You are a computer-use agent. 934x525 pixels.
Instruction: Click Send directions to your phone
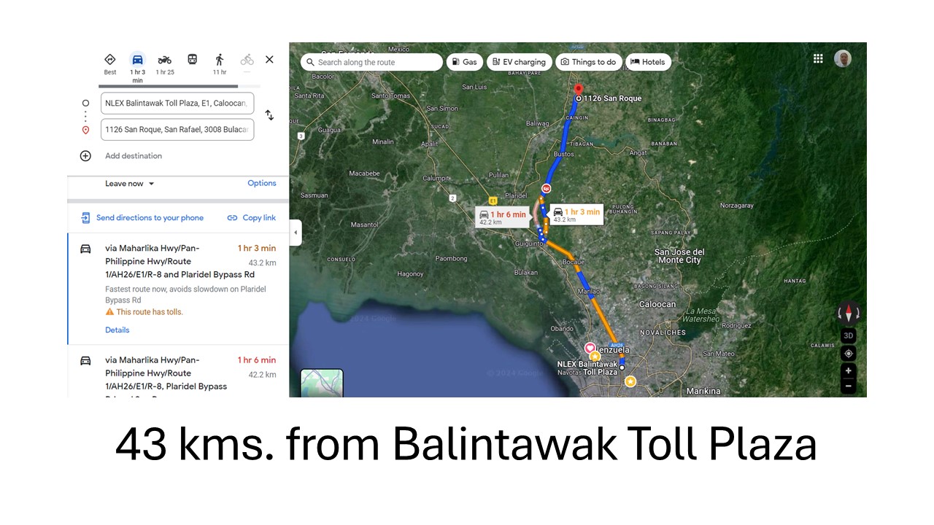142,218
